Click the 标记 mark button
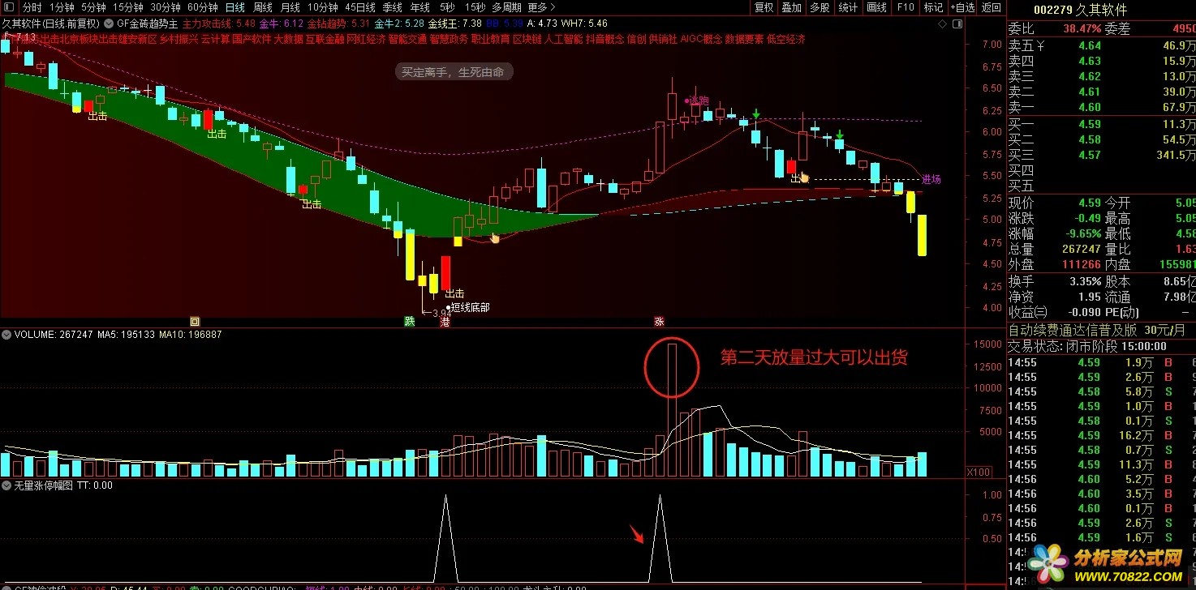The height and width of the screenshot is (590, 1196). tap(934, 7)
